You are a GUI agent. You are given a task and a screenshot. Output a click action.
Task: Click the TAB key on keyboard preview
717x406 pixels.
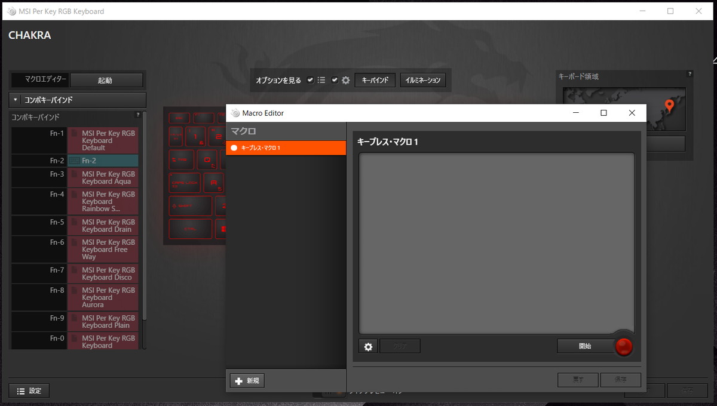181,159
